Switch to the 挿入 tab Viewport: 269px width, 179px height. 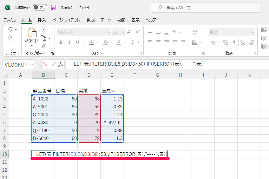42,20
